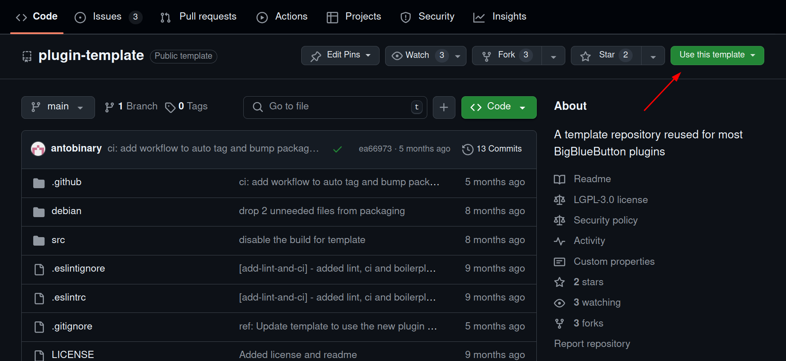
Task: Open 'Added license and readme' commit
Action: pos(298,355)
